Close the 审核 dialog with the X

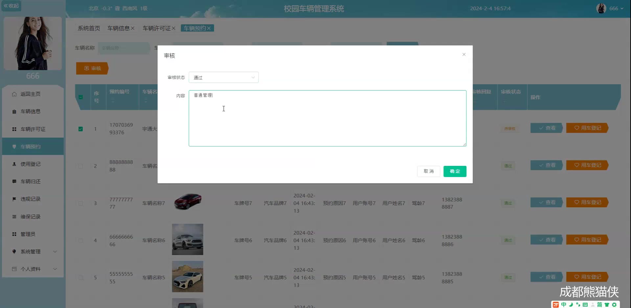464,54
